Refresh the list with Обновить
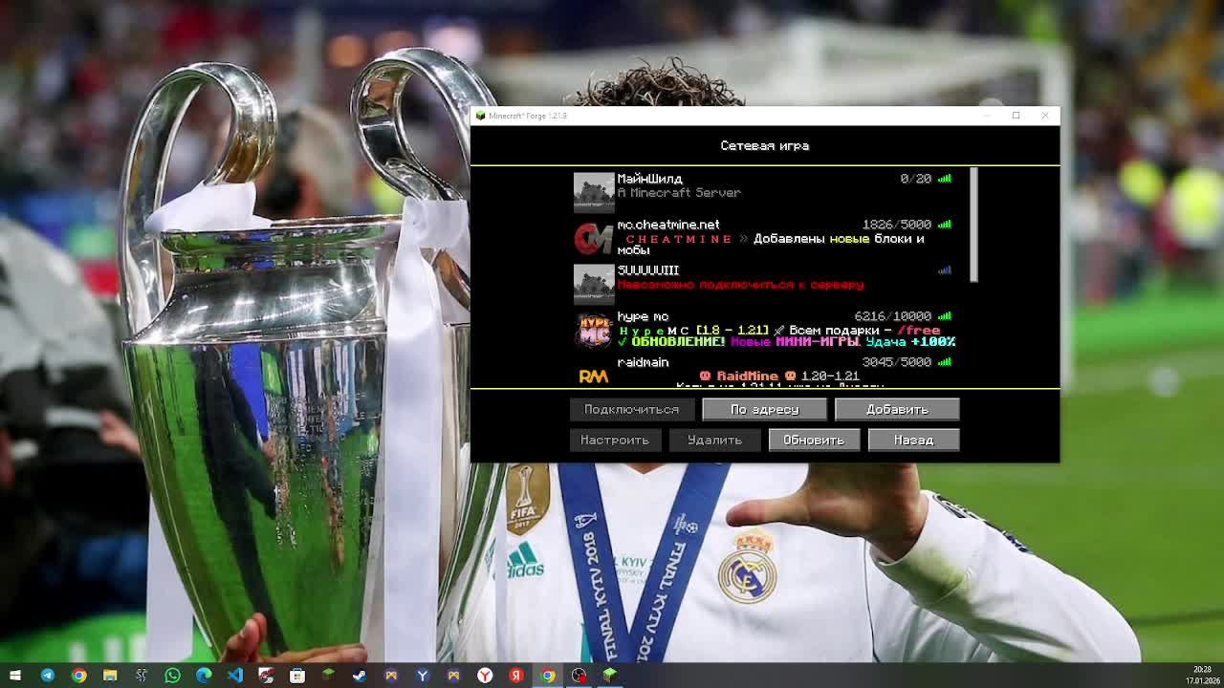 pos(814,440)
